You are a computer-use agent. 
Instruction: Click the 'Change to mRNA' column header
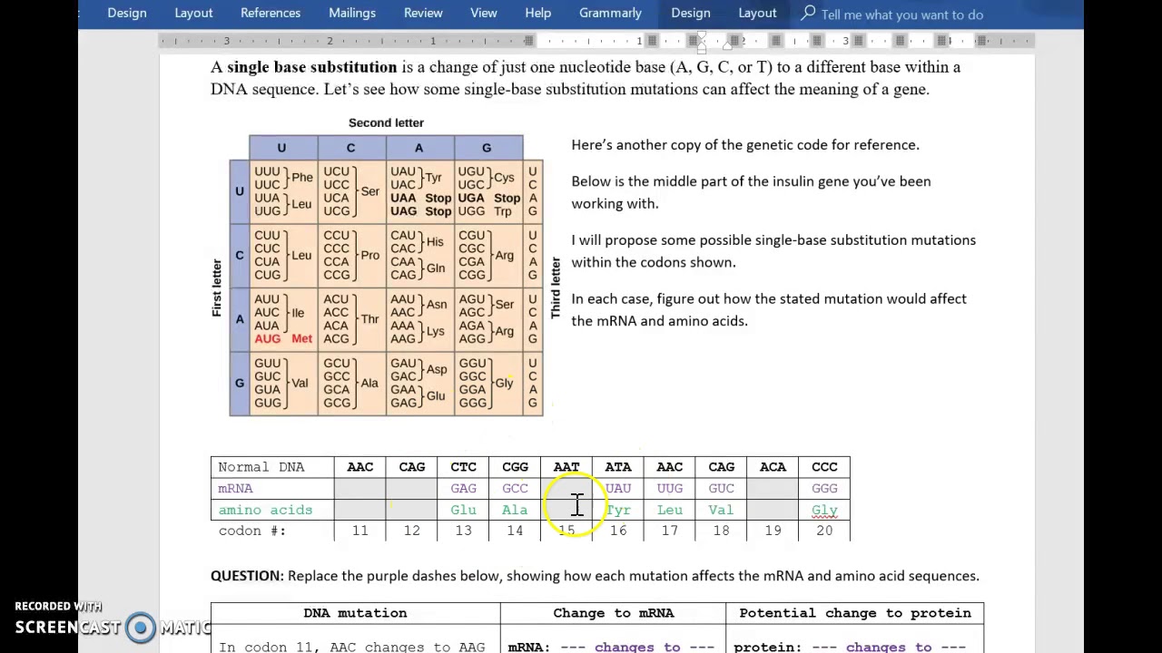pos(614,613)
